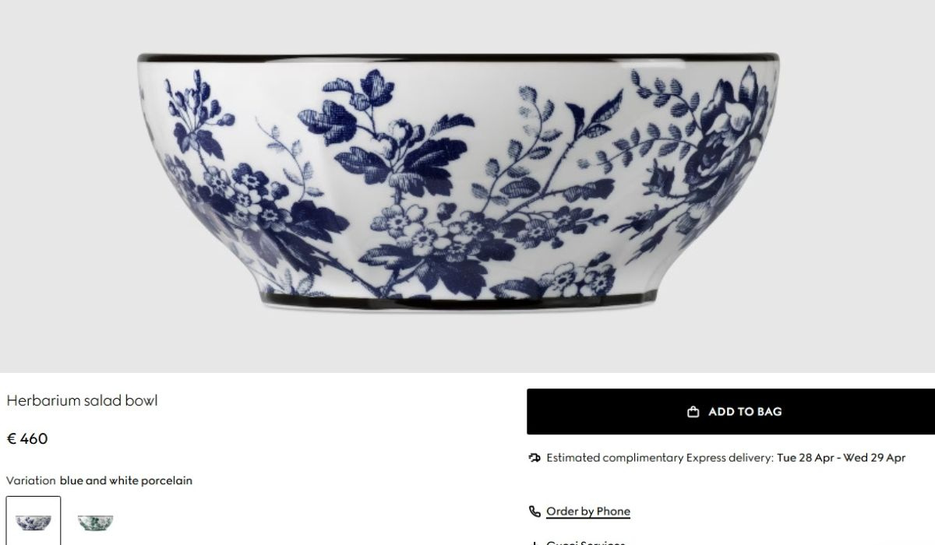This screenshot has height=545, width=935.
Task: Open the Order by Phone link
Action: tap(588, 512)
